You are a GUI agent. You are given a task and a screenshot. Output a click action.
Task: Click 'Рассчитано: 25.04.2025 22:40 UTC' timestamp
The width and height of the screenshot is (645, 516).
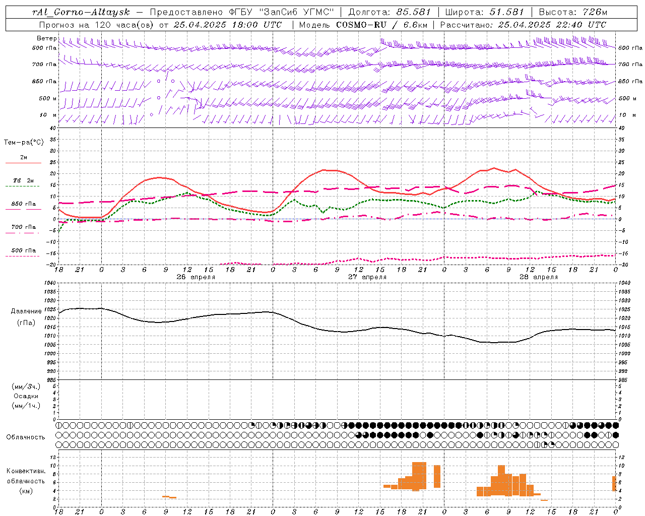(x=523, y=25)
